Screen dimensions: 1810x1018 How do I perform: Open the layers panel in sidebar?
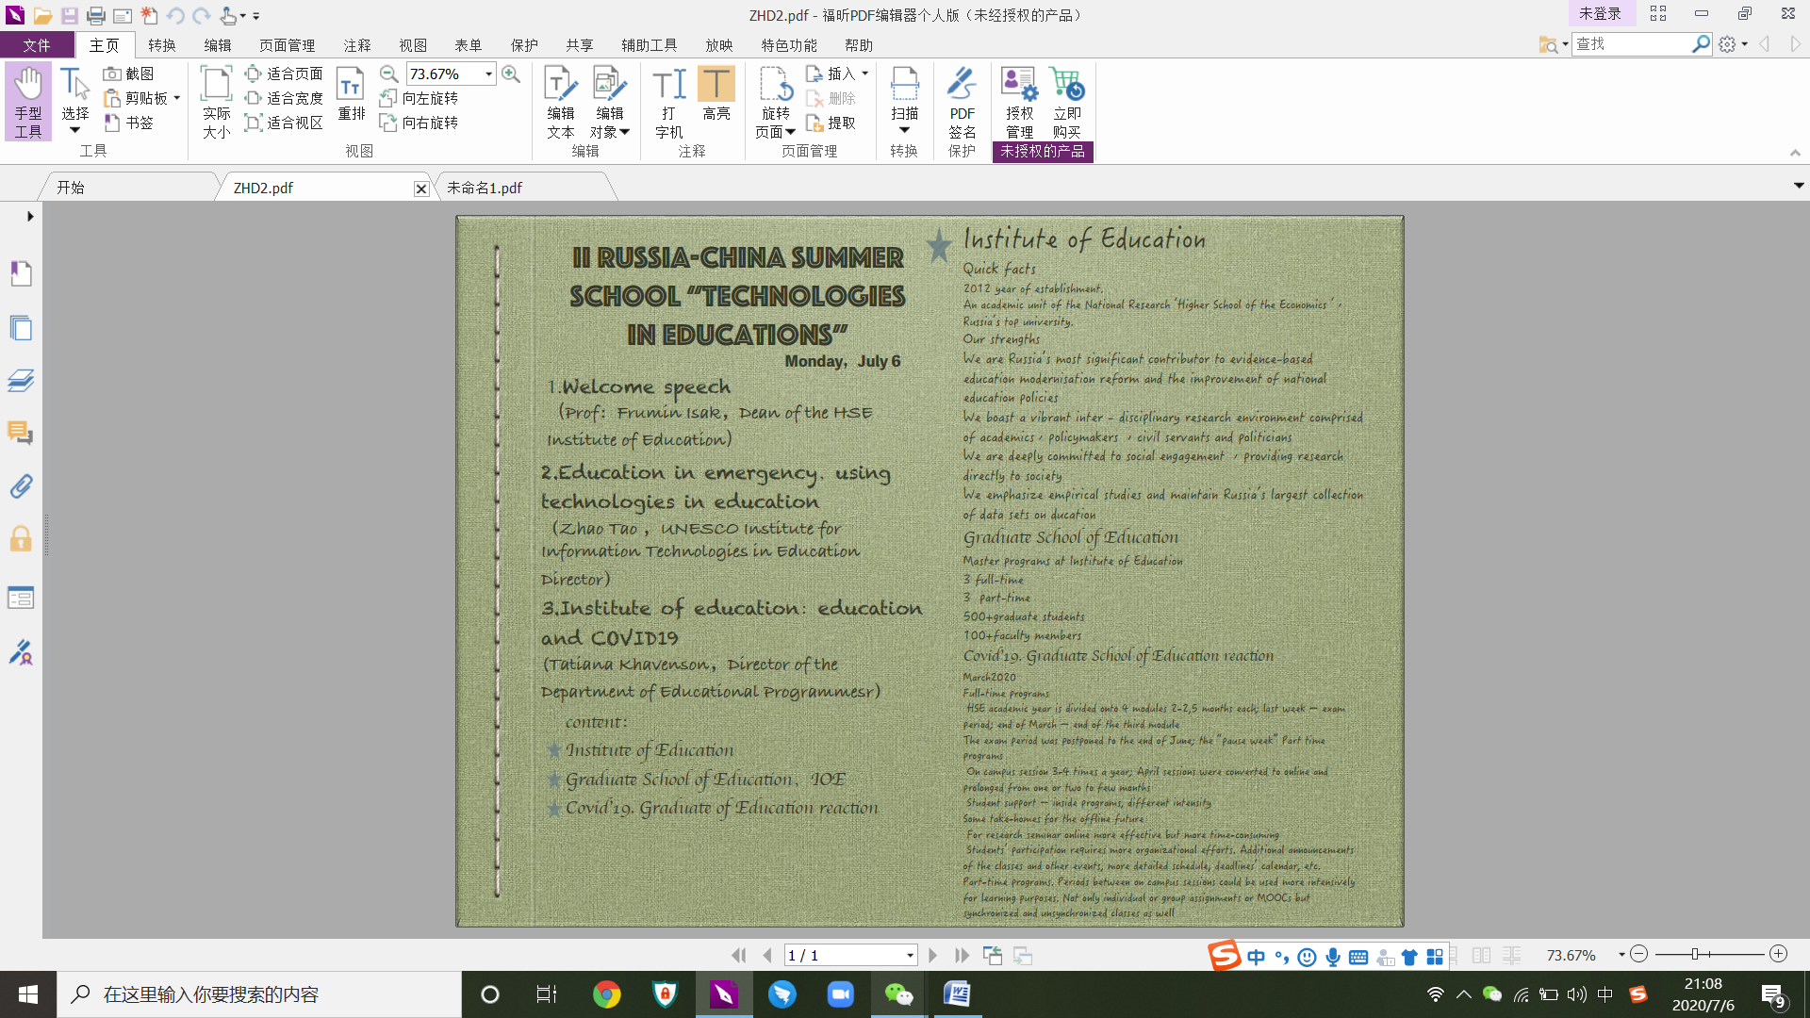(x=21, y=380)
